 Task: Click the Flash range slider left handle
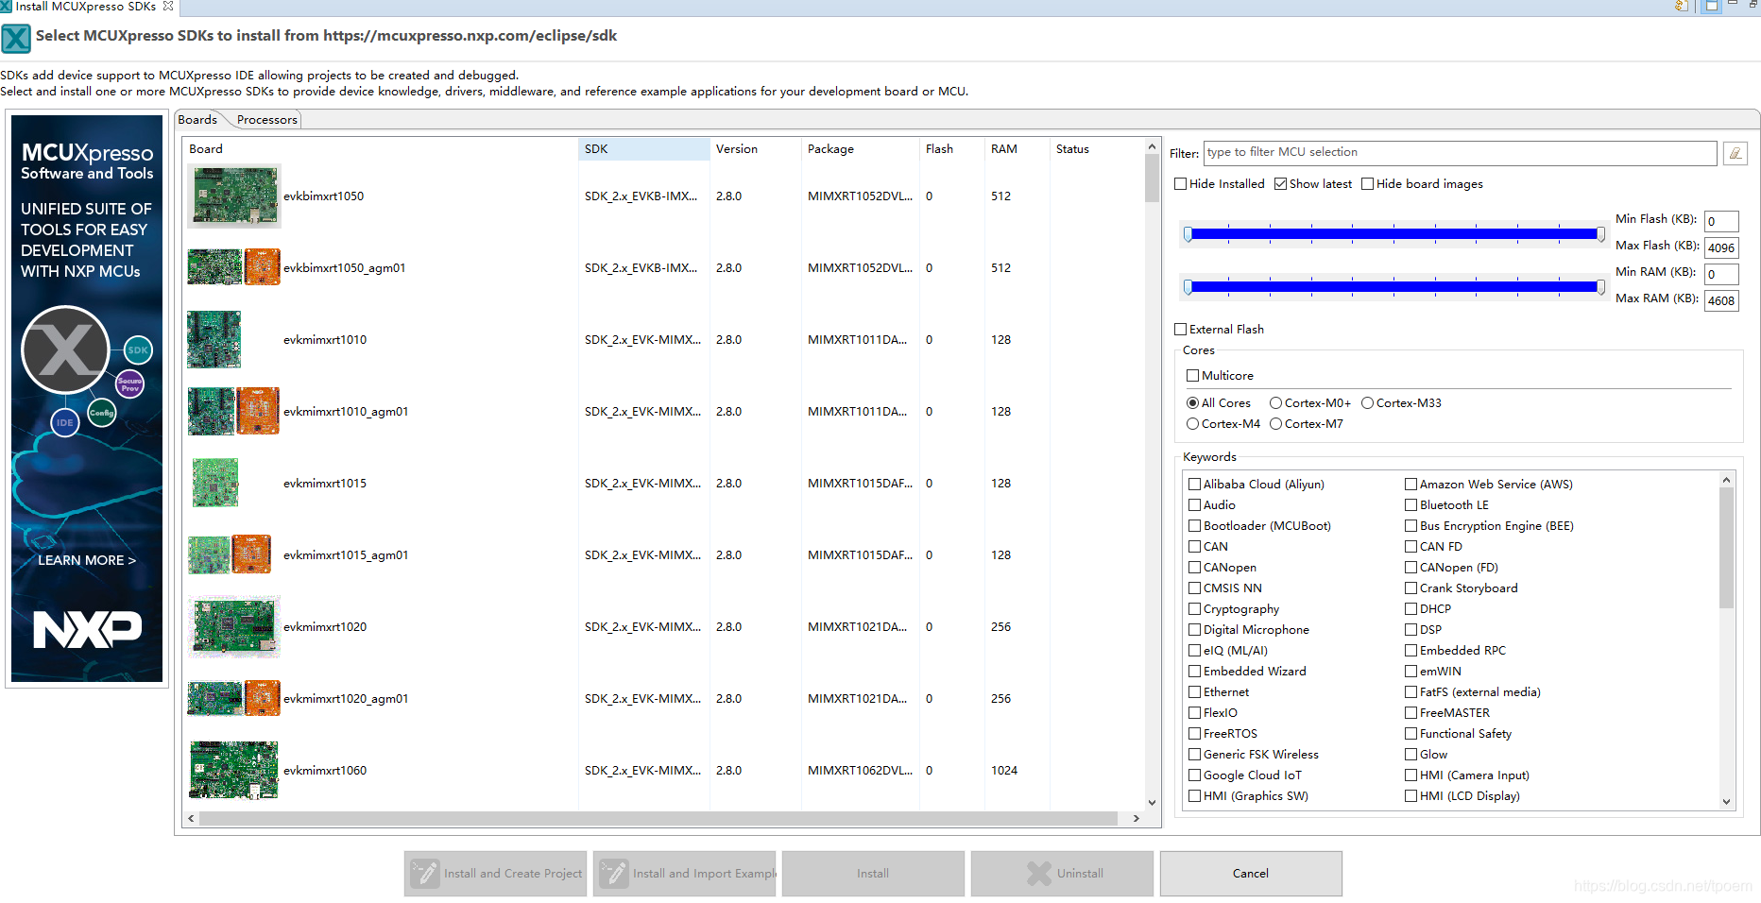tap(1188, 234)
